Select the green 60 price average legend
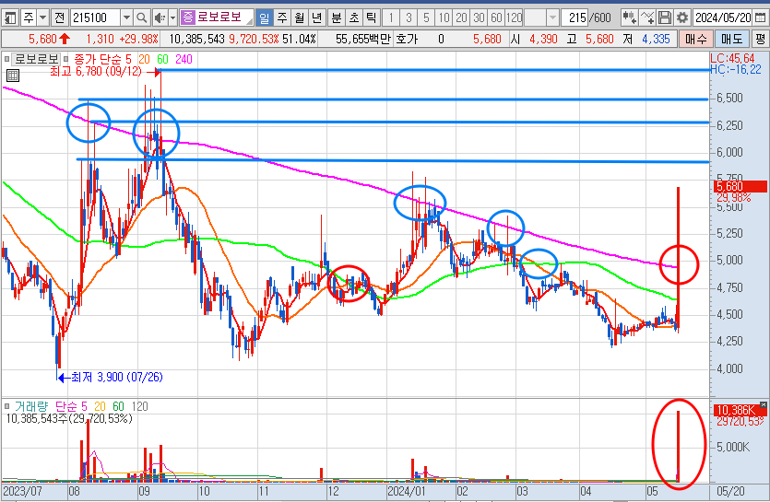The height and width of the screenshot is (502, 770). 162,59
